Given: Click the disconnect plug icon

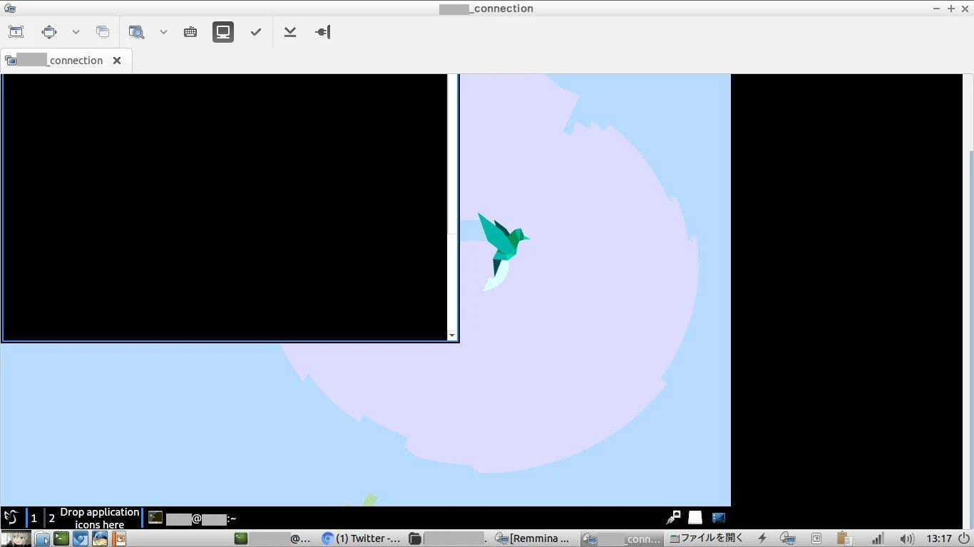Looking at the screenshot, I should 323,32.
